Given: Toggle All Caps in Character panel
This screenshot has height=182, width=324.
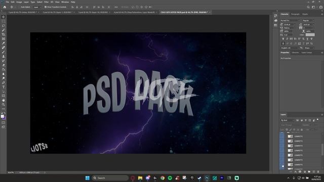Looking at the screenshot, I should point(291,39).
